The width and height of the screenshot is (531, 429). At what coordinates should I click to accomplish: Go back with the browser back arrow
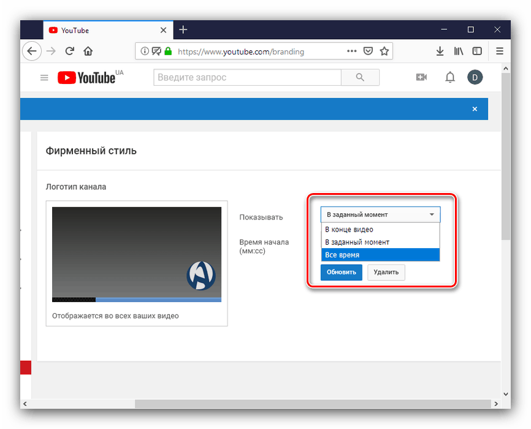coord(32,51)
